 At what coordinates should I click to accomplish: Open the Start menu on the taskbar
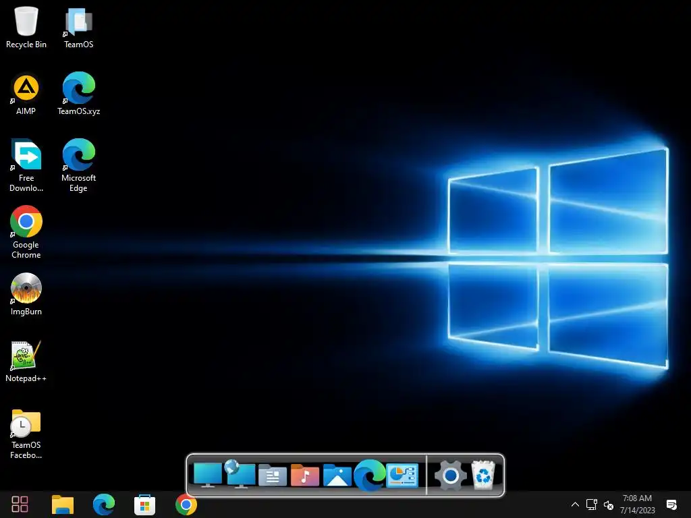pyautogui.click(x=20, y=505)
